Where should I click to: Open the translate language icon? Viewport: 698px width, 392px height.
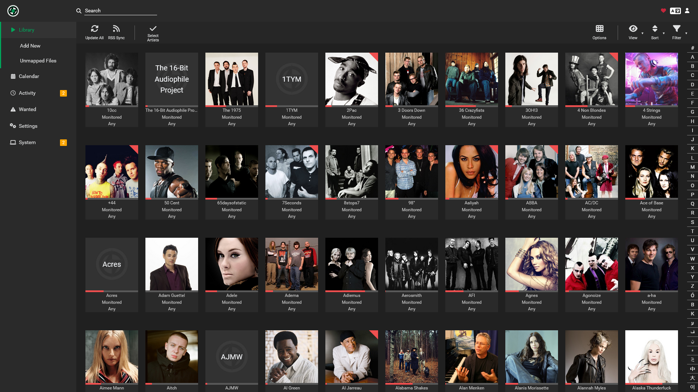[675, 11]
